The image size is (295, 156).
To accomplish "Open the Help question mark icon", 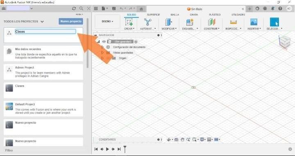I will (280, 9).
